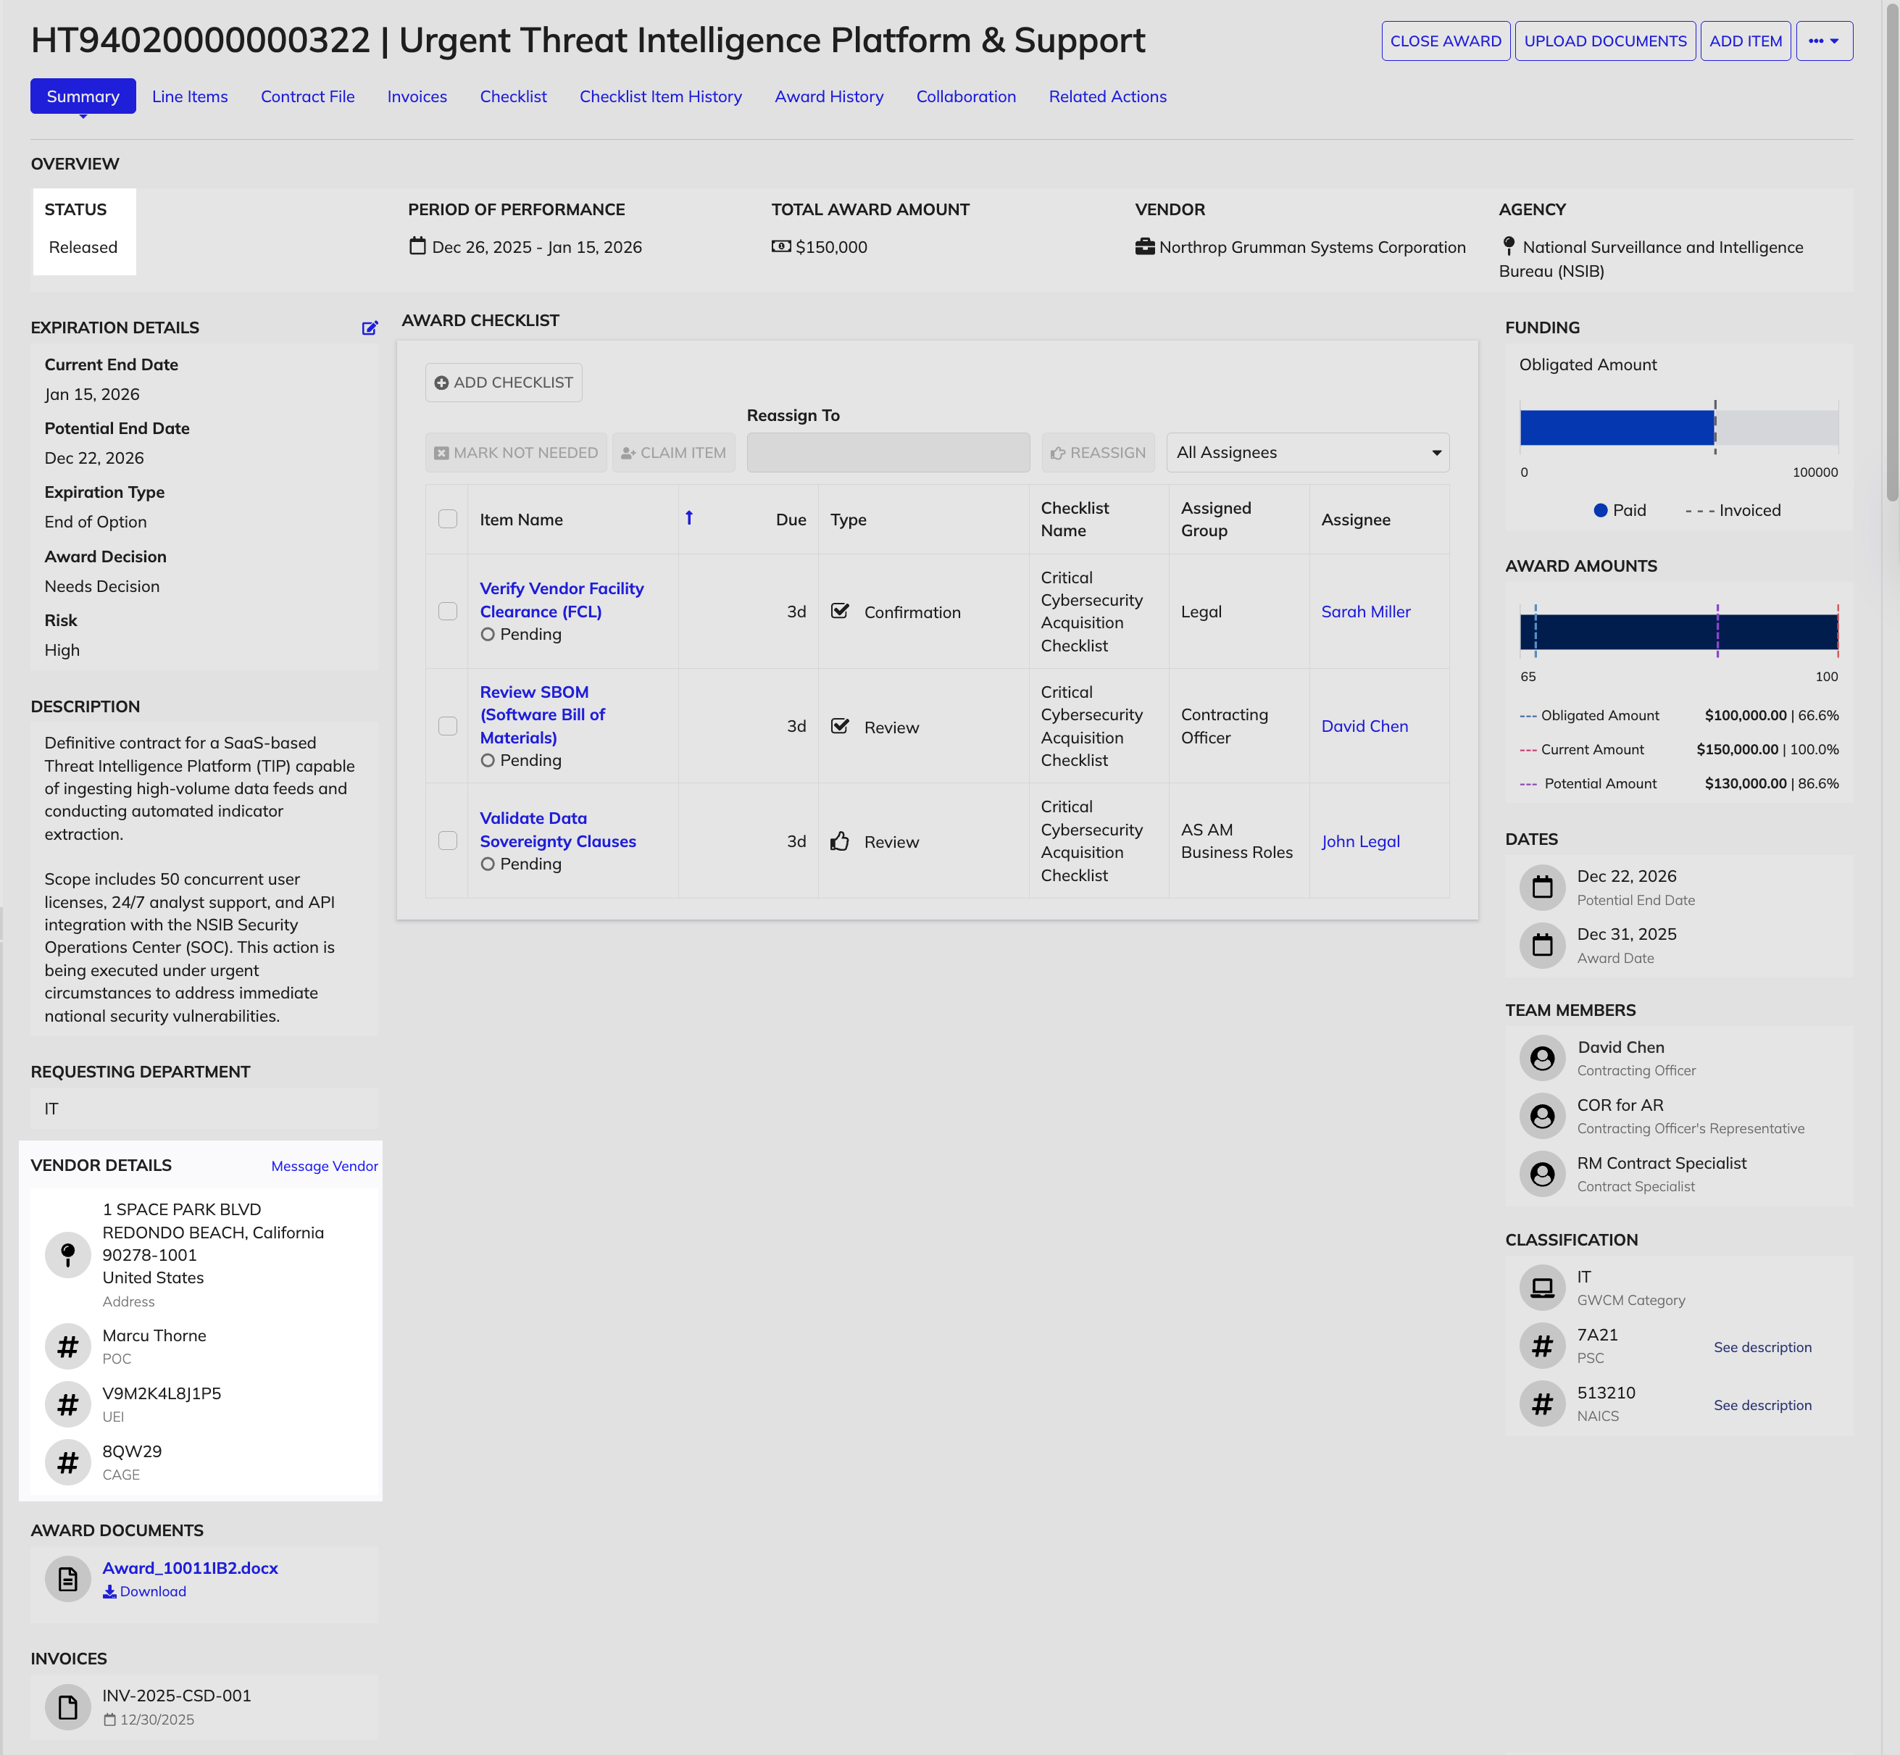Viewport: 1900px width, 1755px height.
Task: Click the Add Item button
Action: [1745, 41]
